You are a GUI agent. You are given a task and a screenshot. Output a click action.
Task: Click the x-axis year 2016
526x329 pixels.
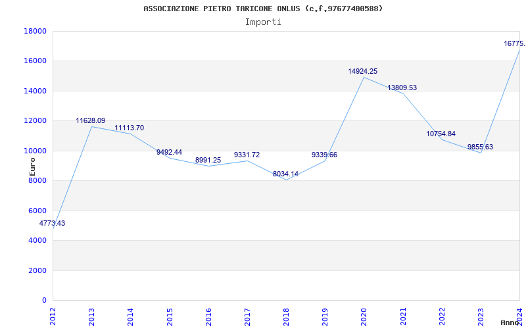[208, 316]
